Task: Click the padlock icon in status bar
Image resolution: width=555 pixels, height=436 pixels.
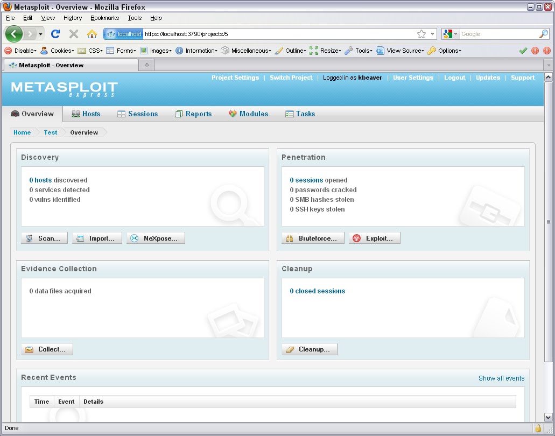Action: click(538, 428)
